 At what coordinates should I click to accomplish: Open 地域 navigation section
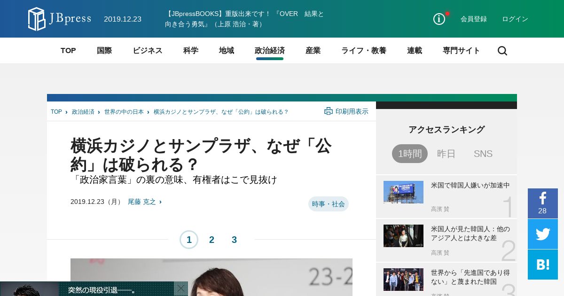click(x=227, y=51)
